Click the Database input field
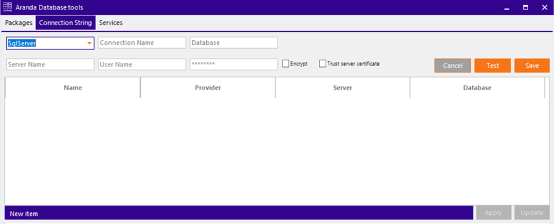This screenshot has height=224, width=554. (x=233, y=42)
